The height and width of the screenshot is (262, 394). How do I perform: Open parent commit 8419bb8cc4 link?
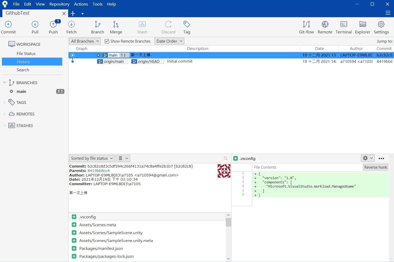(x=98, y=171)
